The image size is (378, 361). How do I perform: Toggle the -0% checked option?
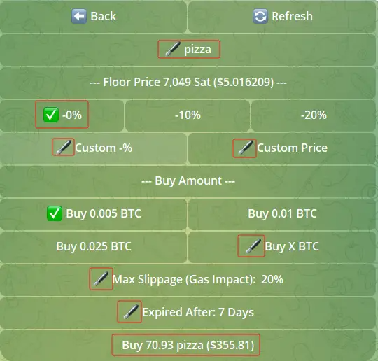click(62, 115)
